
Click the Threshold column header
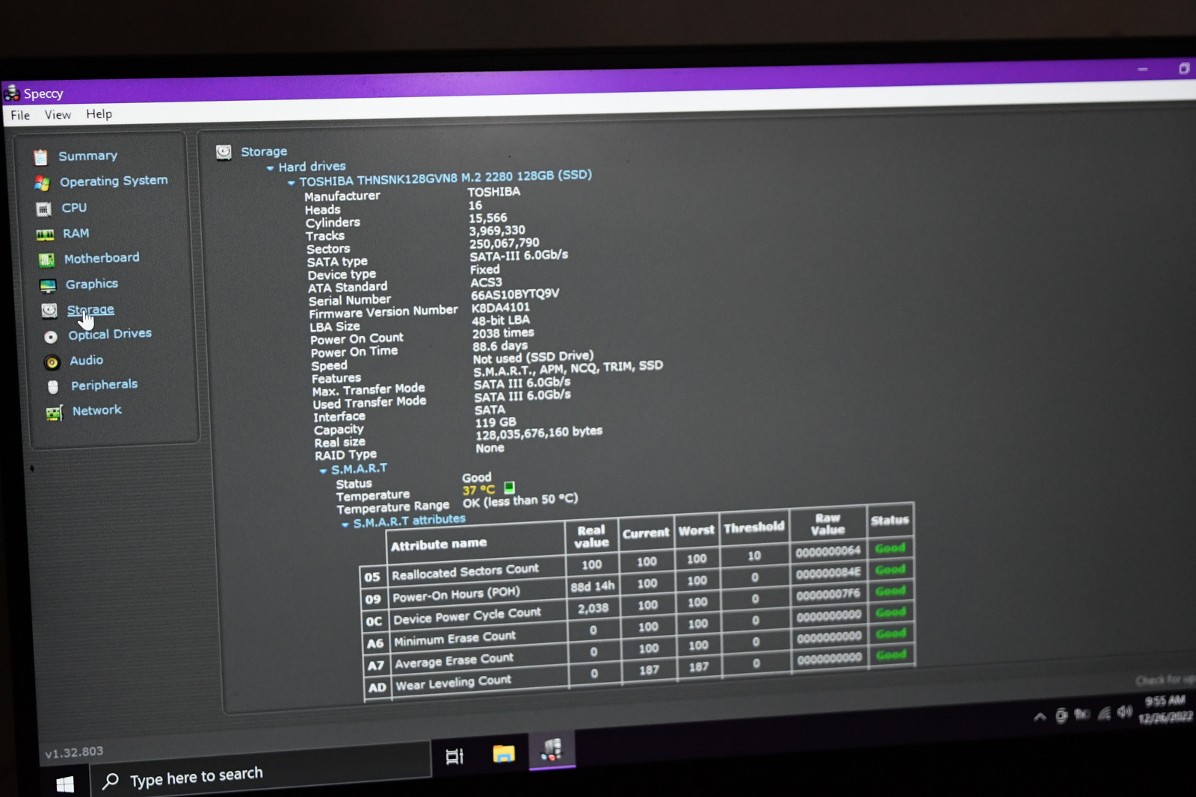754,527
